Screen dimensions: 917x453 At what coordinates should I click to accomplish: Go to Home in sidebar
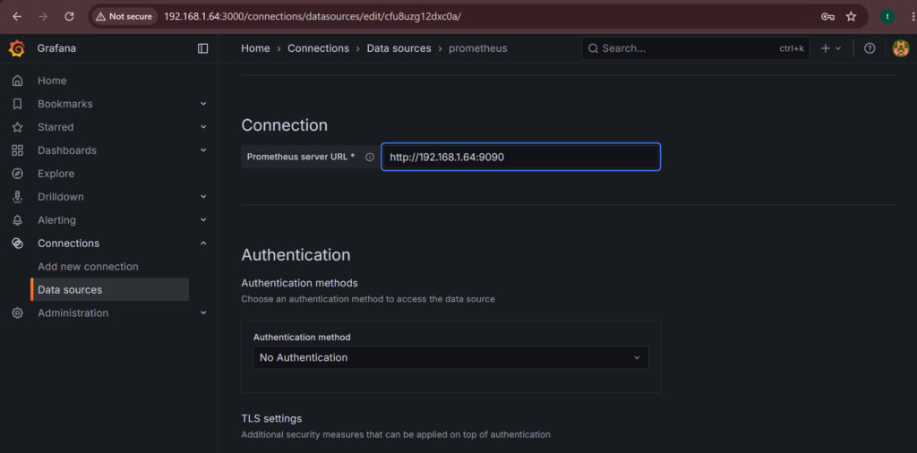(x=52, y=81)
